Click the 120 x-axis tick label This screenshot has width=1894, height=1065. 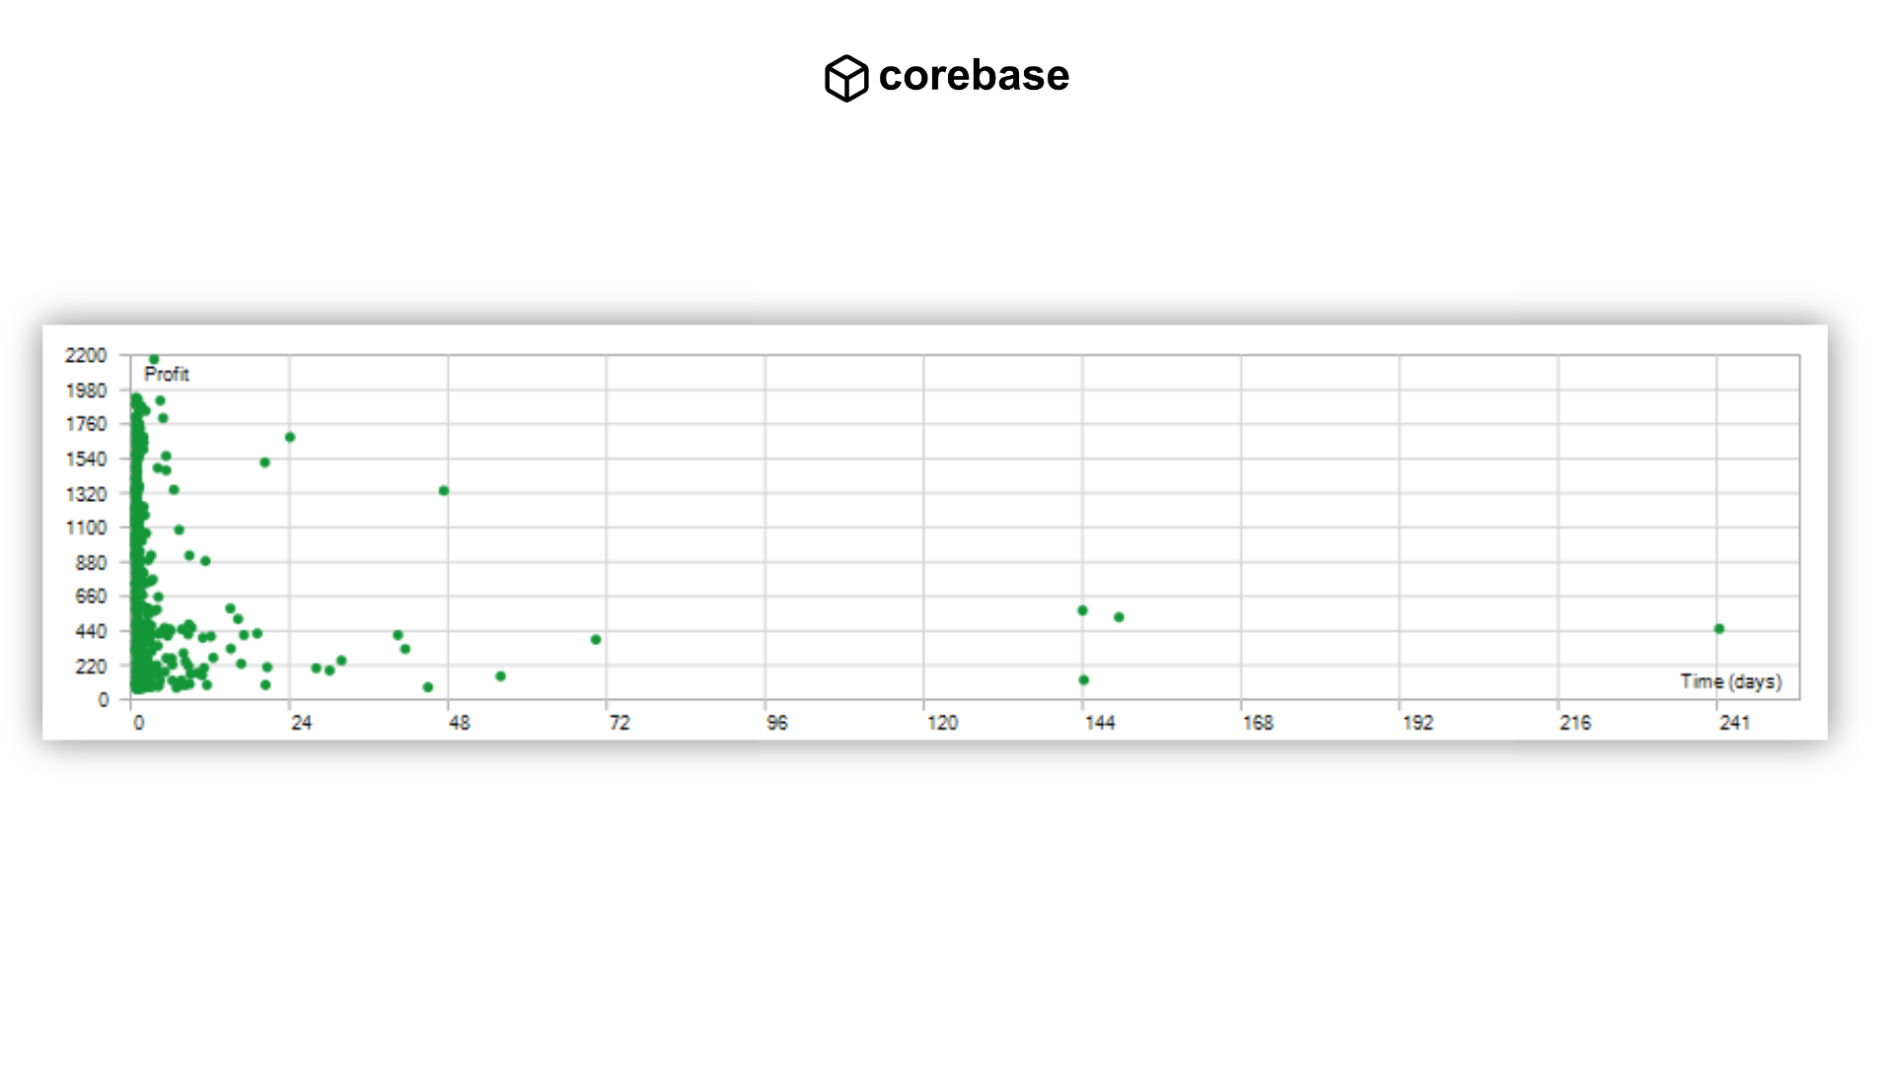pyautogui.click(x=942, y=723)
